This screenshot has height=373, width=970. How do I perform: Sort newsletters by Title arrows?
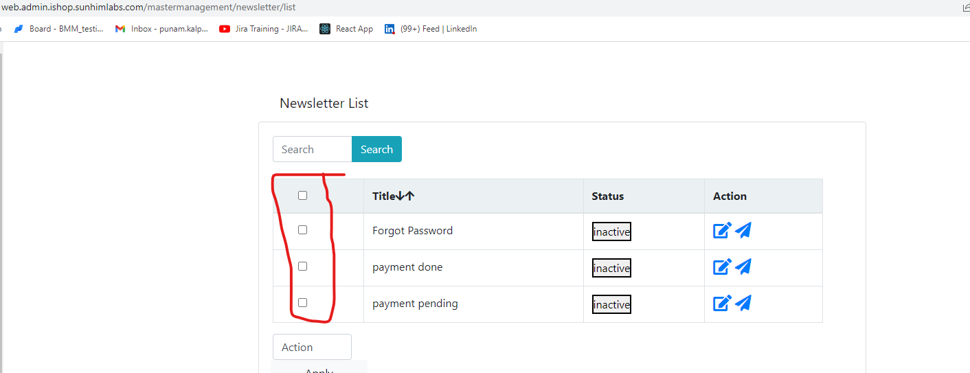pos(405,196)
